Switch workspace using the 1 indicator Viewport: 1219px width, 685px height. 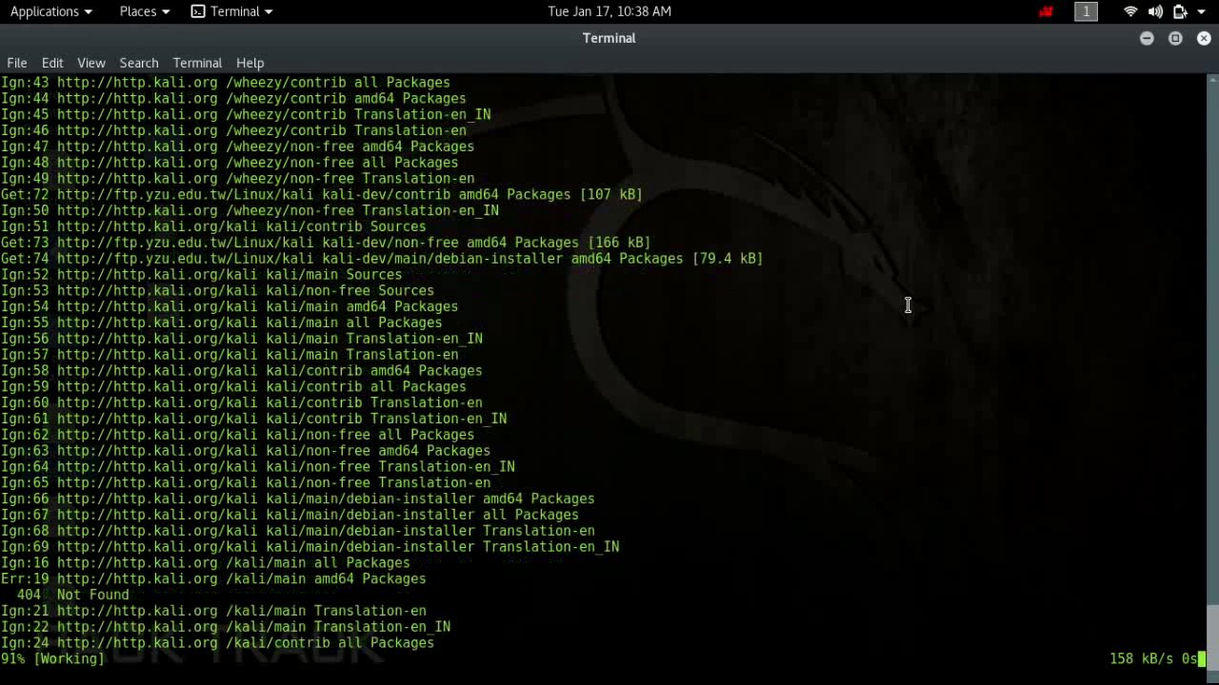click(x=1086, y=11)
